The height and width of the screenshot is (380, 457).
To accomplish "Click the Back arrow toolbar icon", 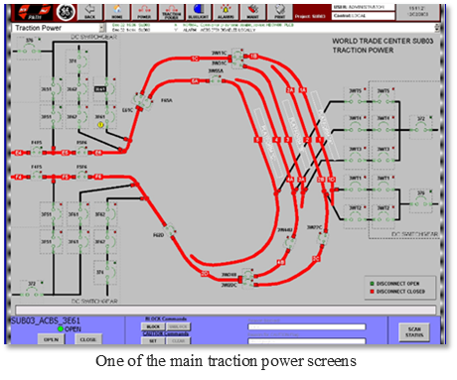I will (x=90, y=12).
